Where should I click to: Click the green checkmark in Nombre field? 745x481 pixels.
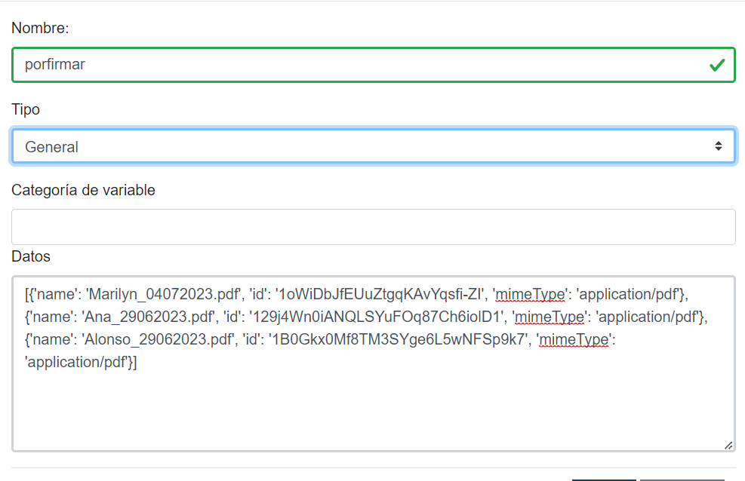(717, 65)
